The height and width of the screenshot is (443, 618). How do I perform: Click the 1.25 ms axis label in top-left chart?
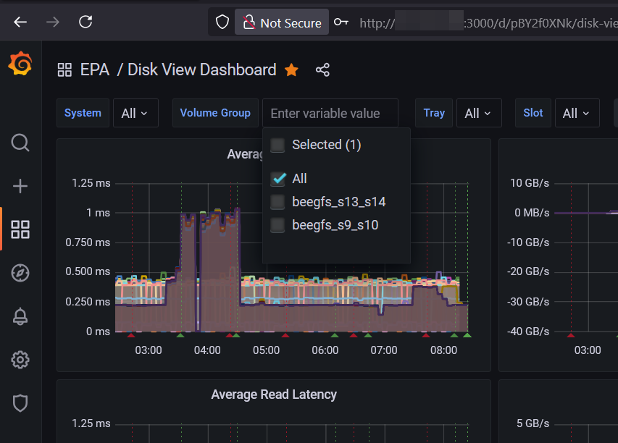[91, 183]
